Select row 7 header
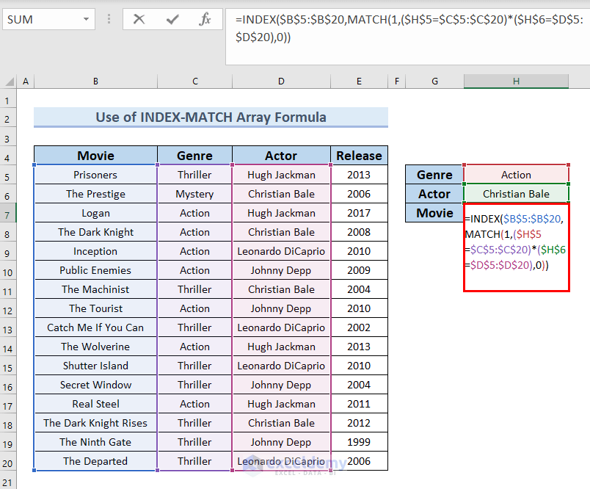This screenshot has width=590, height=489. coord(8,213)
